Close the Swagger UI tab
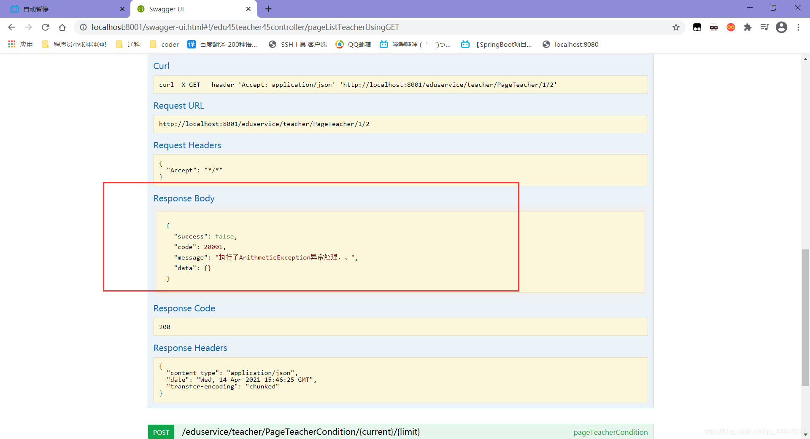Viewport: 810px width, 439px height. click(248, 9)
